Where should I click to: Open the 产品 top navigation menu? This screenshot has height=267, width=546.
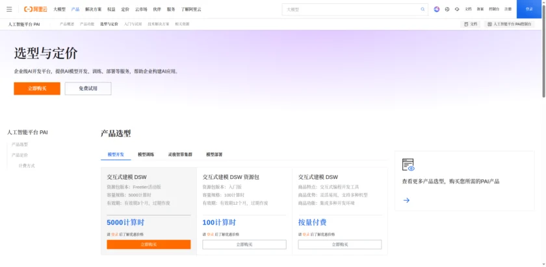click(75, 9)
